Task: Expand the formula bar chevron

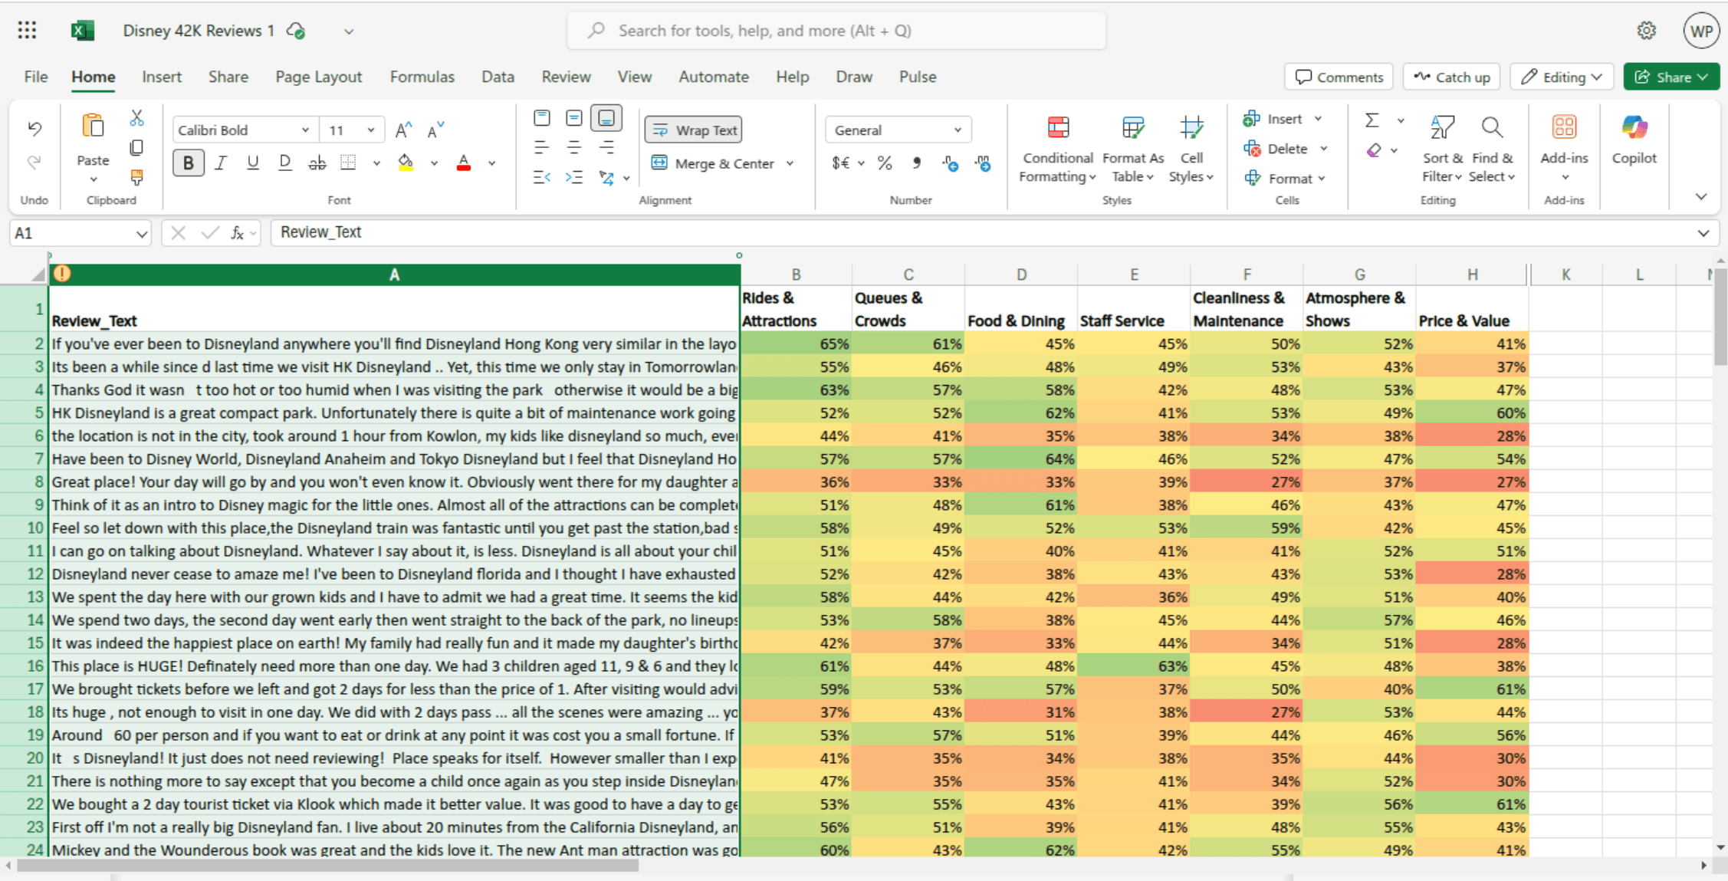Action: point(1703,233)
